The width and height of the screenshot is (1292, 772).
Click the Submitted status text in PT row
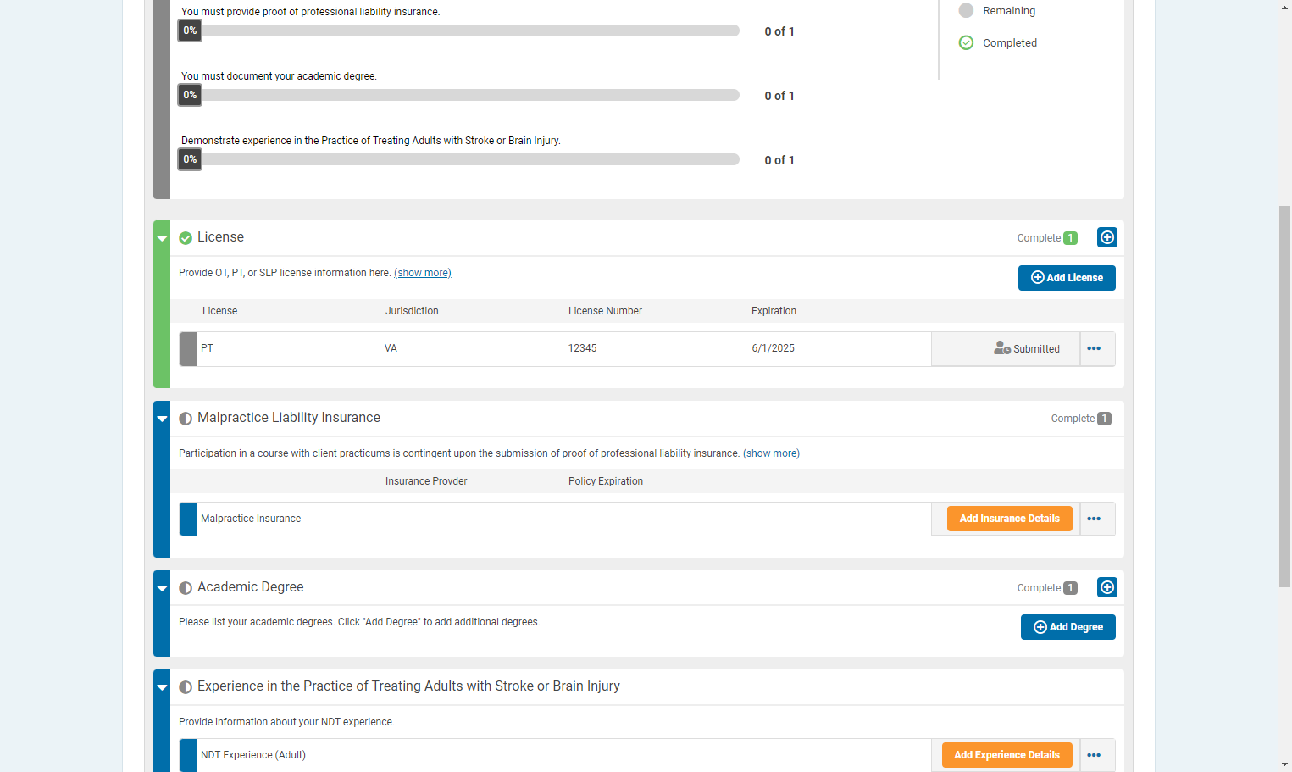point(1036,349)
